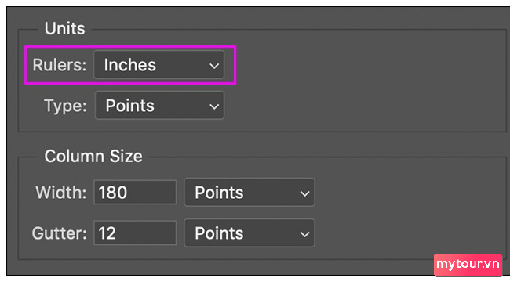The image size is (510, 285).
Task: Click the number 12 in Gutter box
Action: click(107, 233)
